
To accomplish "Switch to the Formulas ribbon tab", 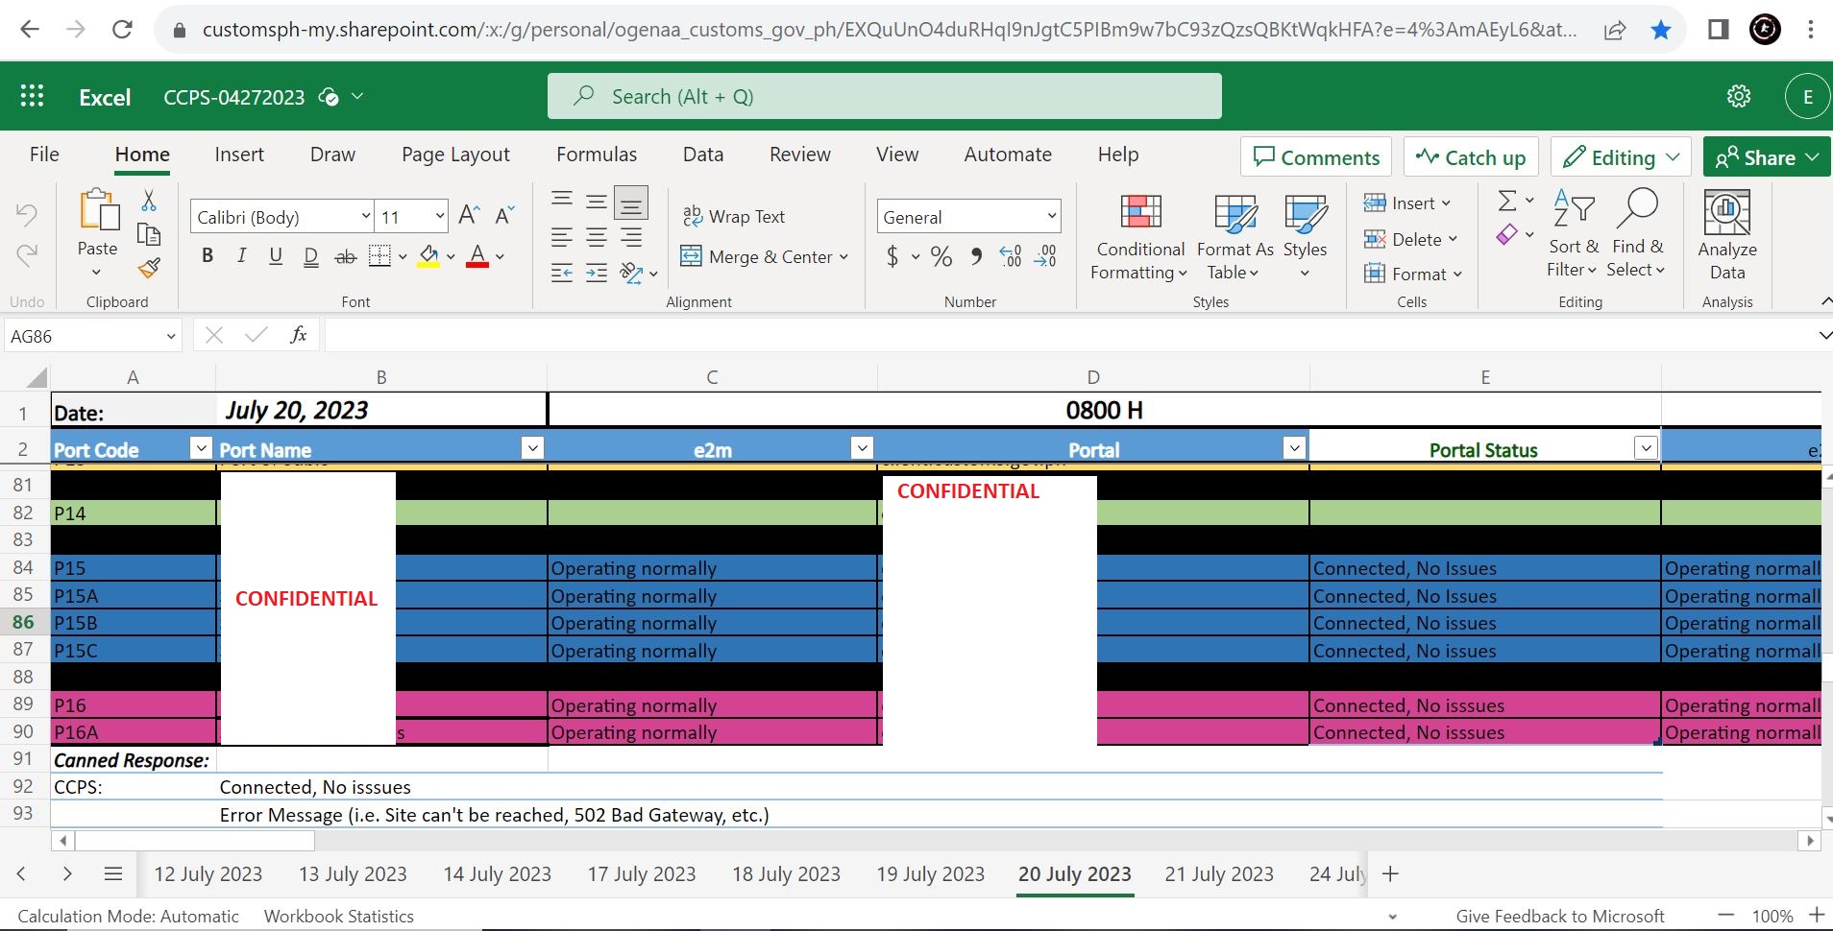I will 597,155.
